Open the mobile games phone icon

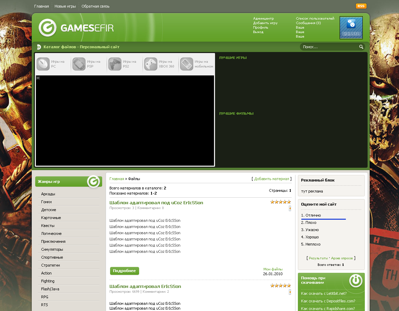186,64
